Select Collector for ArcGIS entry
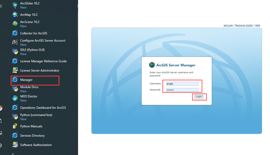270x155 pixels. 33,33
